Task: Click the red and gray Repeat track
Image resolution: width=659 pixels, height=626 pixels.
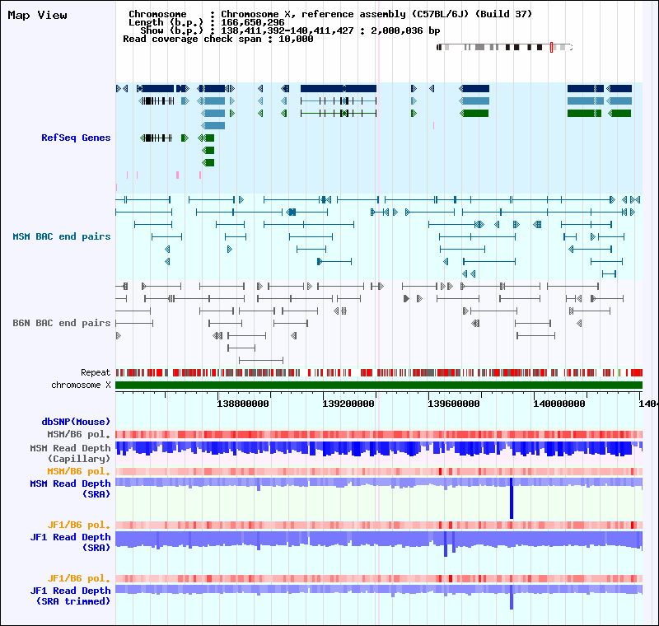Action: [x=379, y=372]
